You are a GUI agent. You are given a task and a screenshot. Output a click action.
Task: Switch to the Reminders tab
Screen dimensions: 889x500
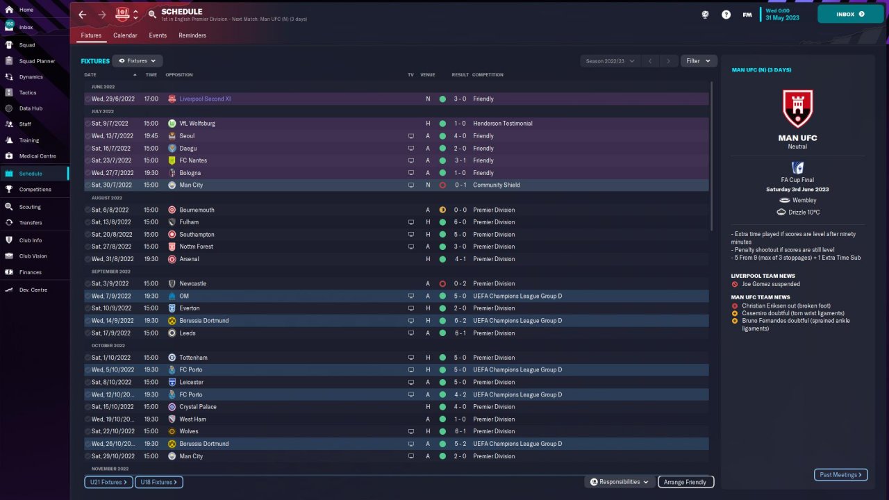coord(192,35)
